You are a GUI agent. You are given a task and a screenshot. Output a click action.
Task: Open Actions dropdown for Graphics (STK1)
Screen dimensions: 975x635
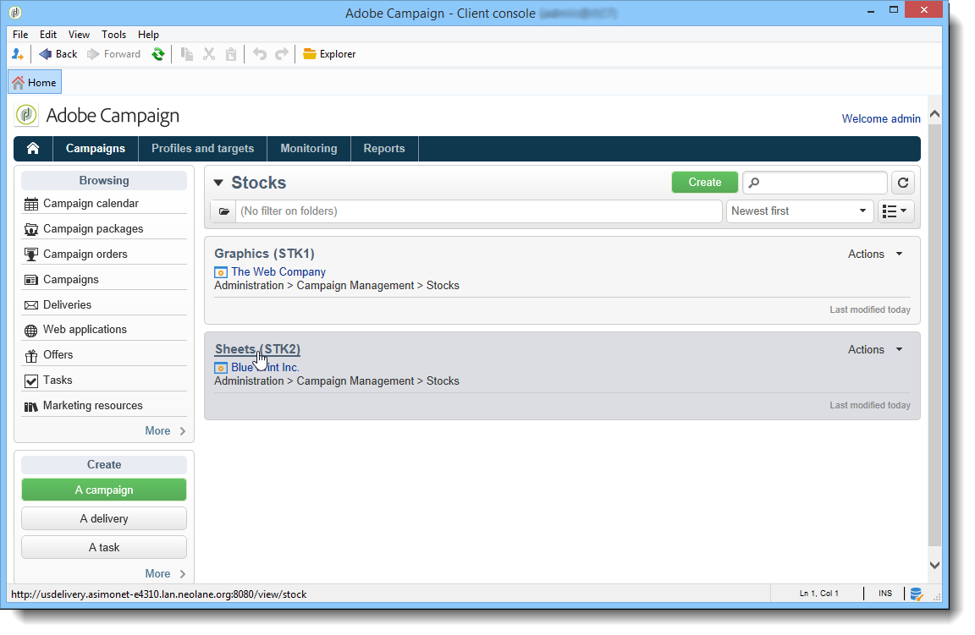click(x=875, y=255)
